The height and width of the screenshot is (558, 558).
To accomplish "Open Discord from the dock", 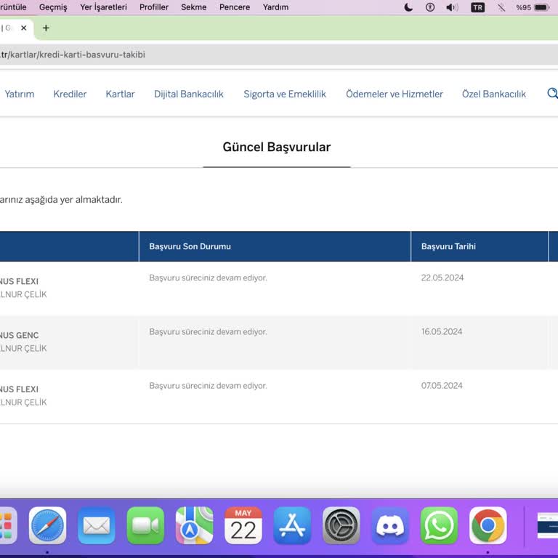I will pyautogui.click(x=390, y=525).
